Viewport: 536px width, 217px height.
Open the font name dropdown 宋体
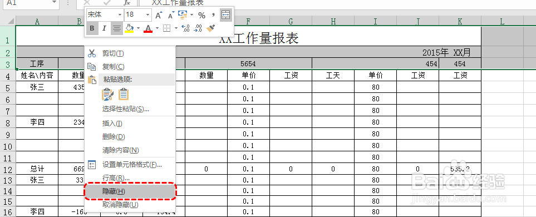120,14
